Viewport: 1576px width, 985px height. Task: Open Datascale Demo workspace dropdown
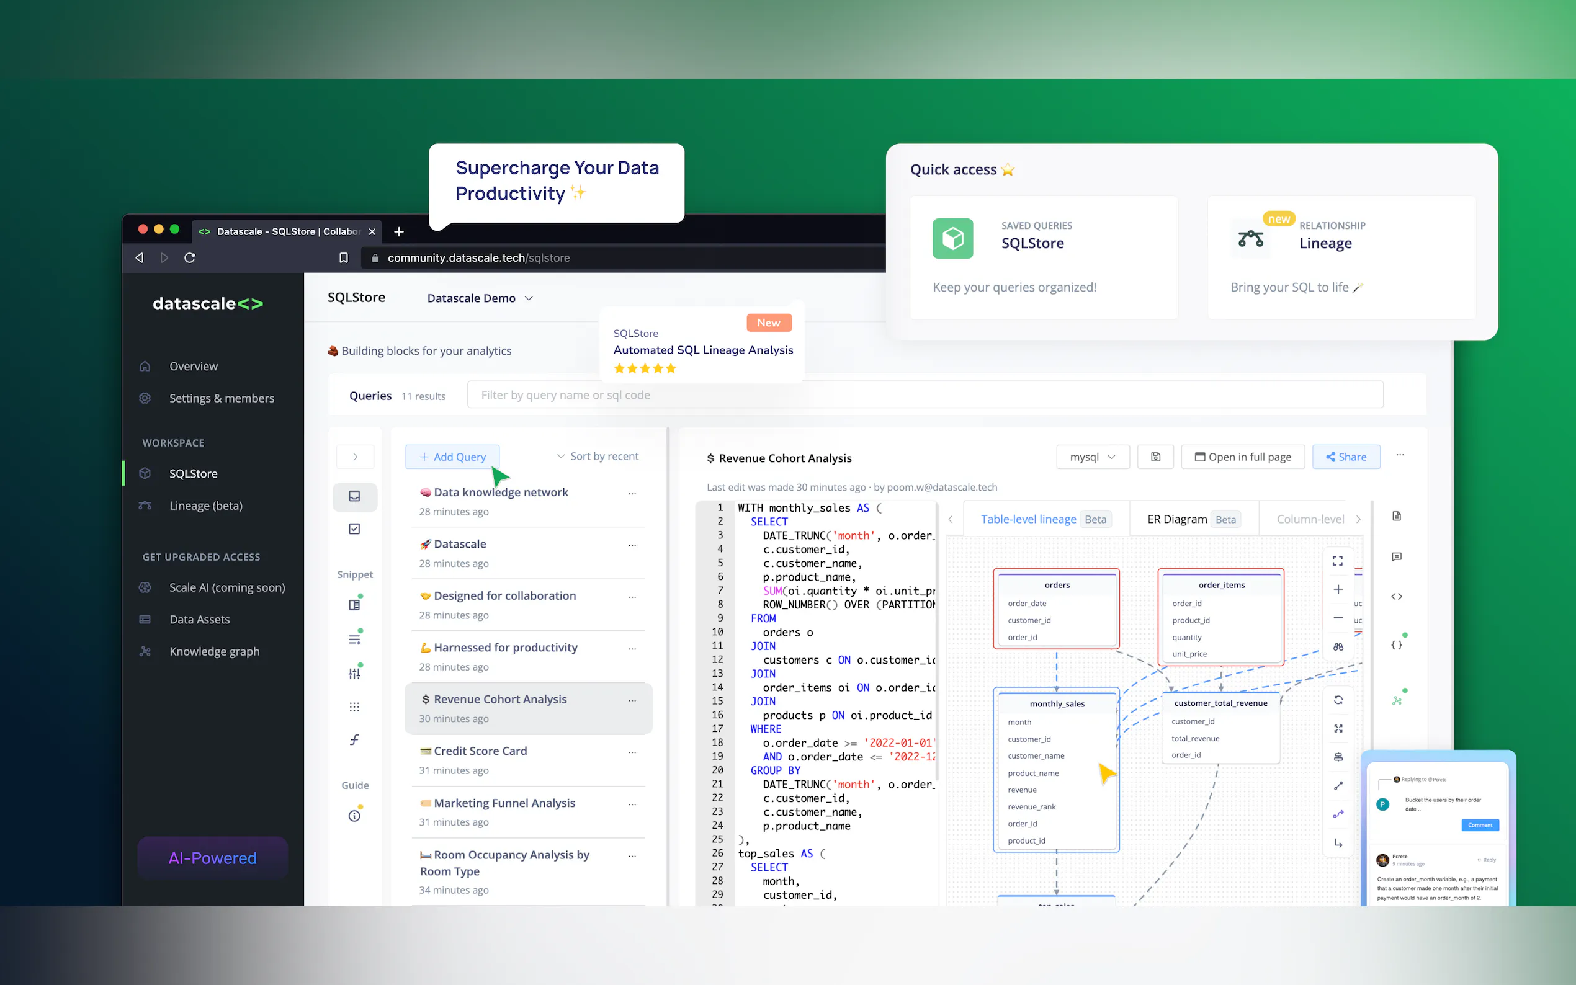coord(480,298)
